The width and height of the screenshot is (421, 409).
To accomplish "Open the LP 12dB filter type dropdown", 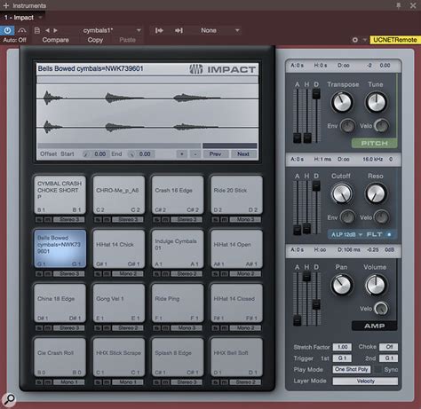I will 346,234.
